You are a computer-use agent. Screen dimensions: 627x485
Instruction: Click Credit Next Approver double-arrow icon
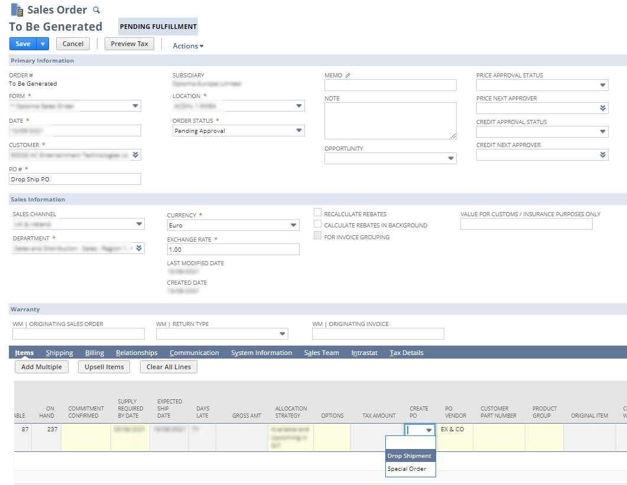(602, 155)
